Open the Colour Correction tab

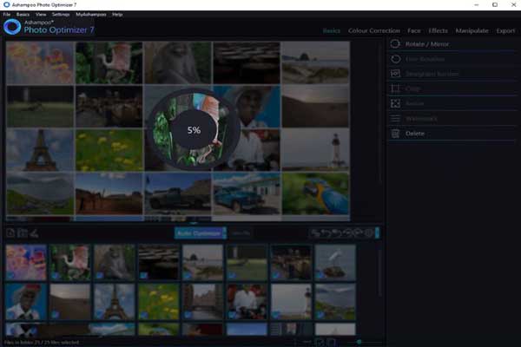[373, 31]
